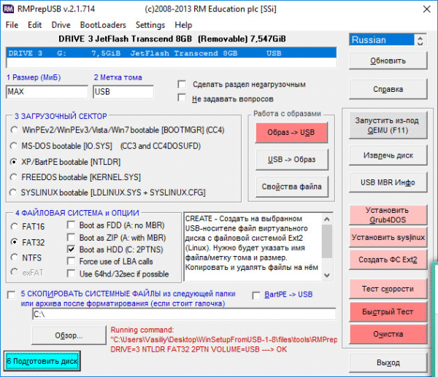Select MS-DOS bootable [IO.SYS] option
The height and width of the screenshot is (377, 438).
click(14, 146)
